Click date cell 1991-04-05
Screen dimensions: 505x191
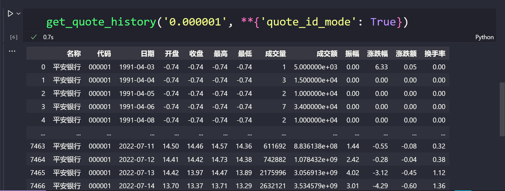[137, 94]
